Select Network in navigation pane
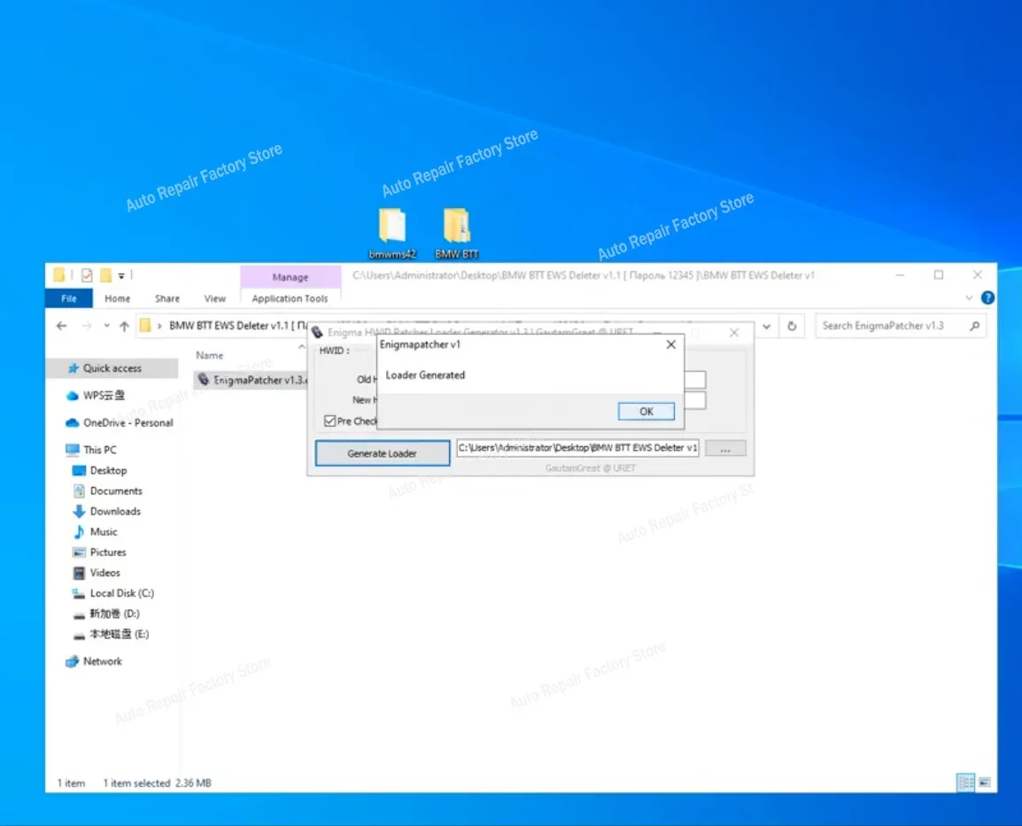The height and width of the screenshot is (826, 1022). point(103,661)
